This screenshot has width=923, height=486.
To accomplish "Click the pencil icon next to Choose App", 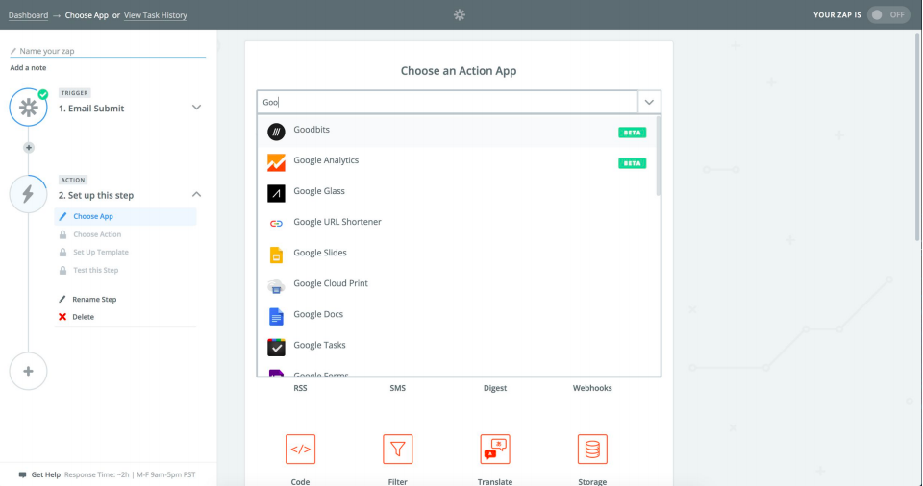I will (x=63, y=216).
